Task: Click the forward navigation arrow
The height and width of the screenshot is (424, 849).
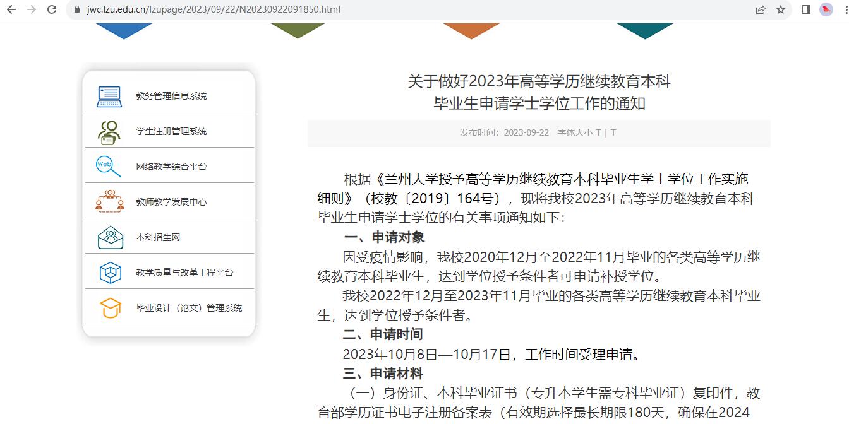Action: click(32, 10)
